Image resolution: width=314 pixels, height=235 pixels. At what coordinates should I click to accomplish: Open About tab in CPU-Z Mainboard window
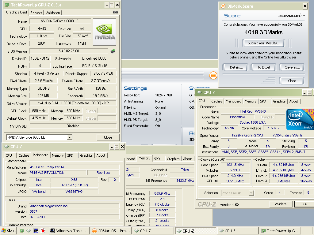[101, 155]
